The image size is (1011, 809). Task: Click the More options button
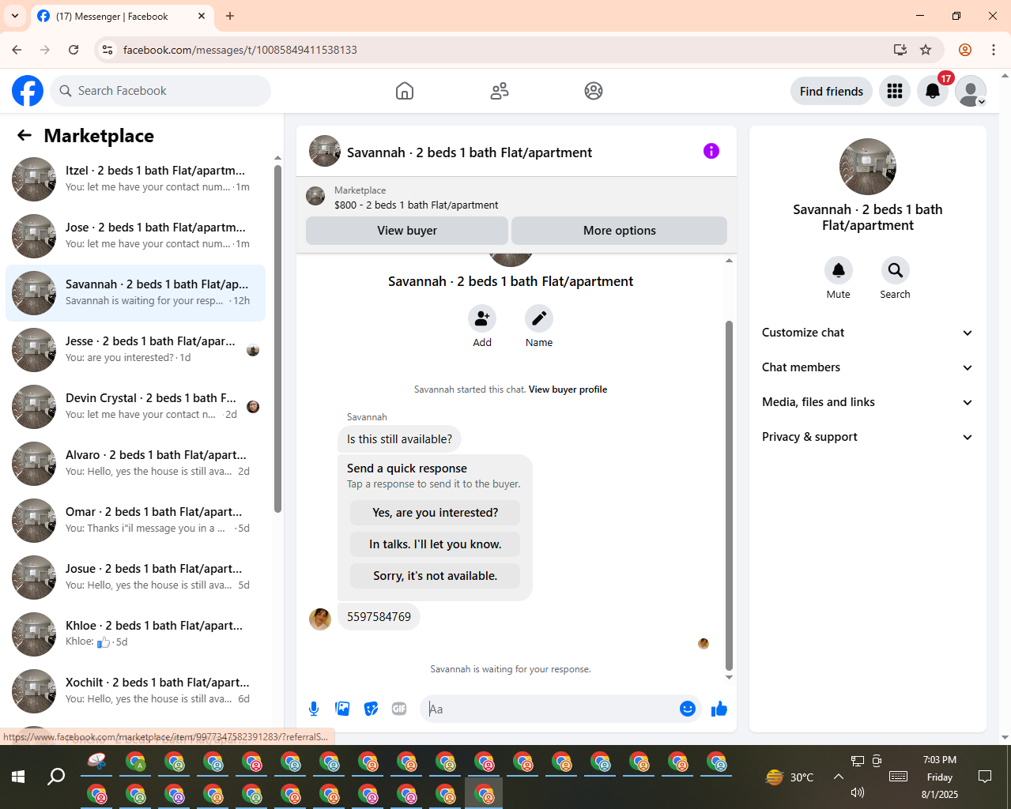[619, 231]
